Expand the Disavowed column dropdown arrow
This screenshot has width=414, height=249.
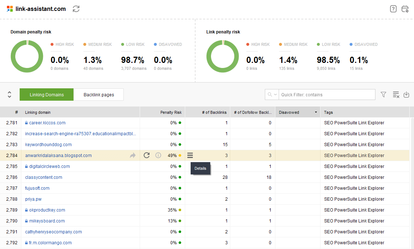[316, 112]
